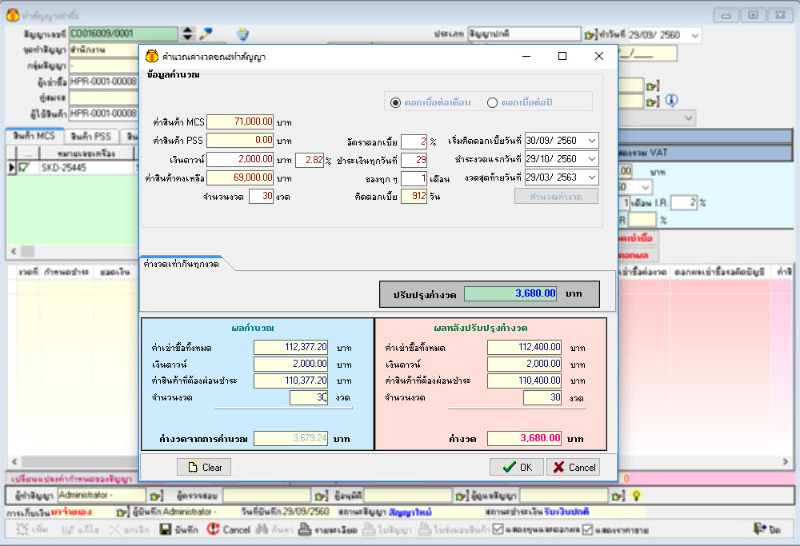Click the printer details icon in the bottom toolbar
Image resolution: width=800 pixels, height=546 pixels.
pos(305,529)
